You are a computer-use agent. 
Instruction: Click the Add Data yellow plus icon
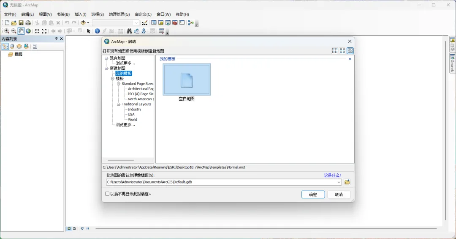coord(83,23)
